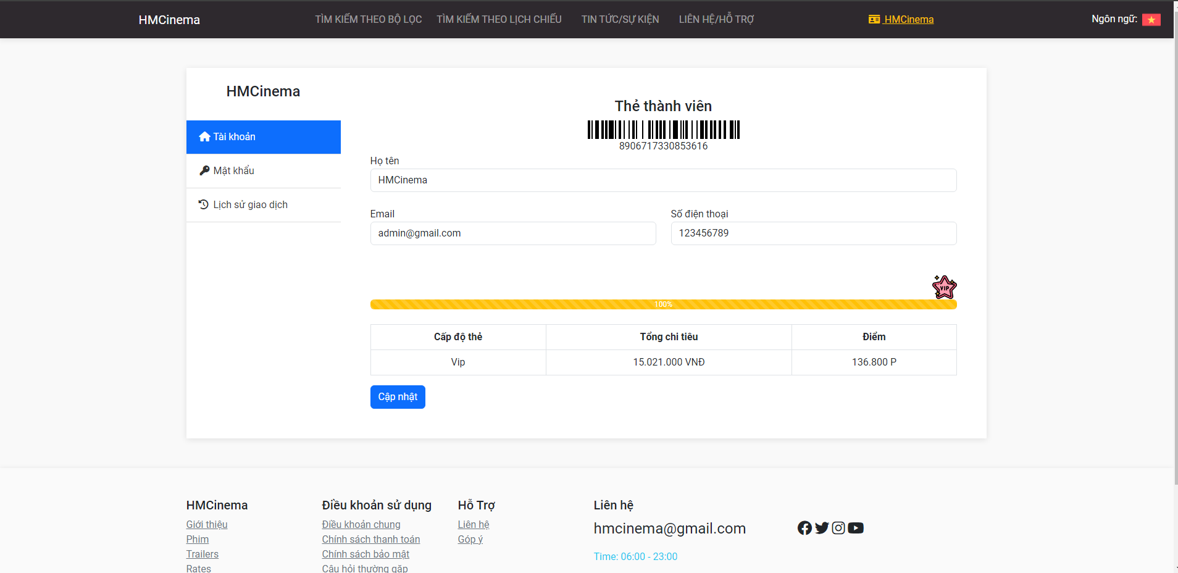Open the Điều khoản chung link
This screenshot has width=1178, height=573.
[361, 524]
